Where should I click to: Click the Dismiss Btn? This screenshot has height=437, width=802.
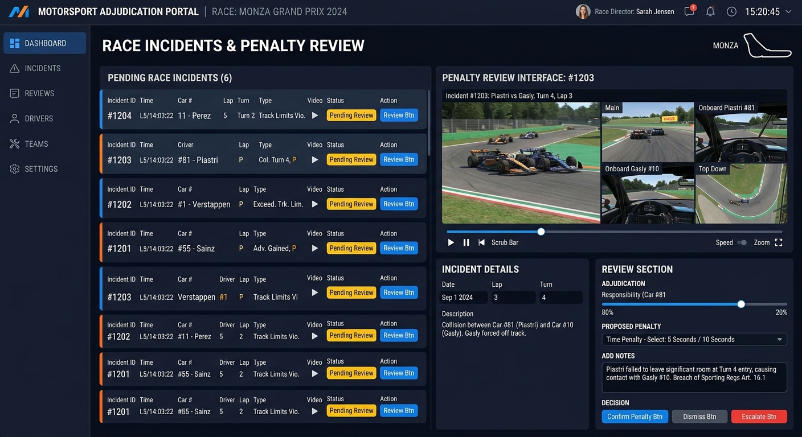click(699, 417)
